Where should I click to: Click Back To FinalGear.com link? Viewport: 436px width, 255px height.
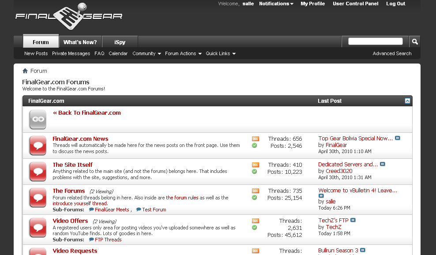coord(87,112)
